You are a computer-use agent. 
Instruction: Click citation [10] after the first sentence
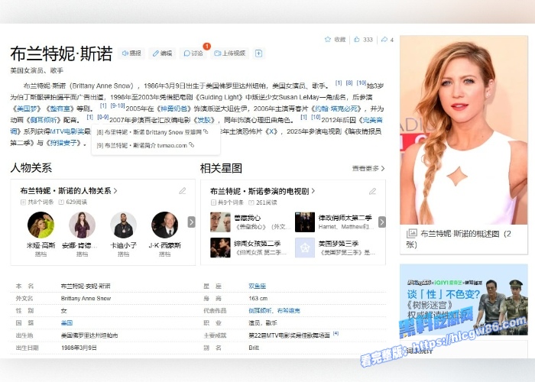pyautogui.click(x=362, y=83)
